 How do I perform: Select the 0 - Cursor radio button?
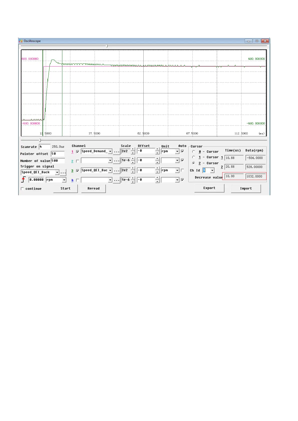[x=194, y=151]
